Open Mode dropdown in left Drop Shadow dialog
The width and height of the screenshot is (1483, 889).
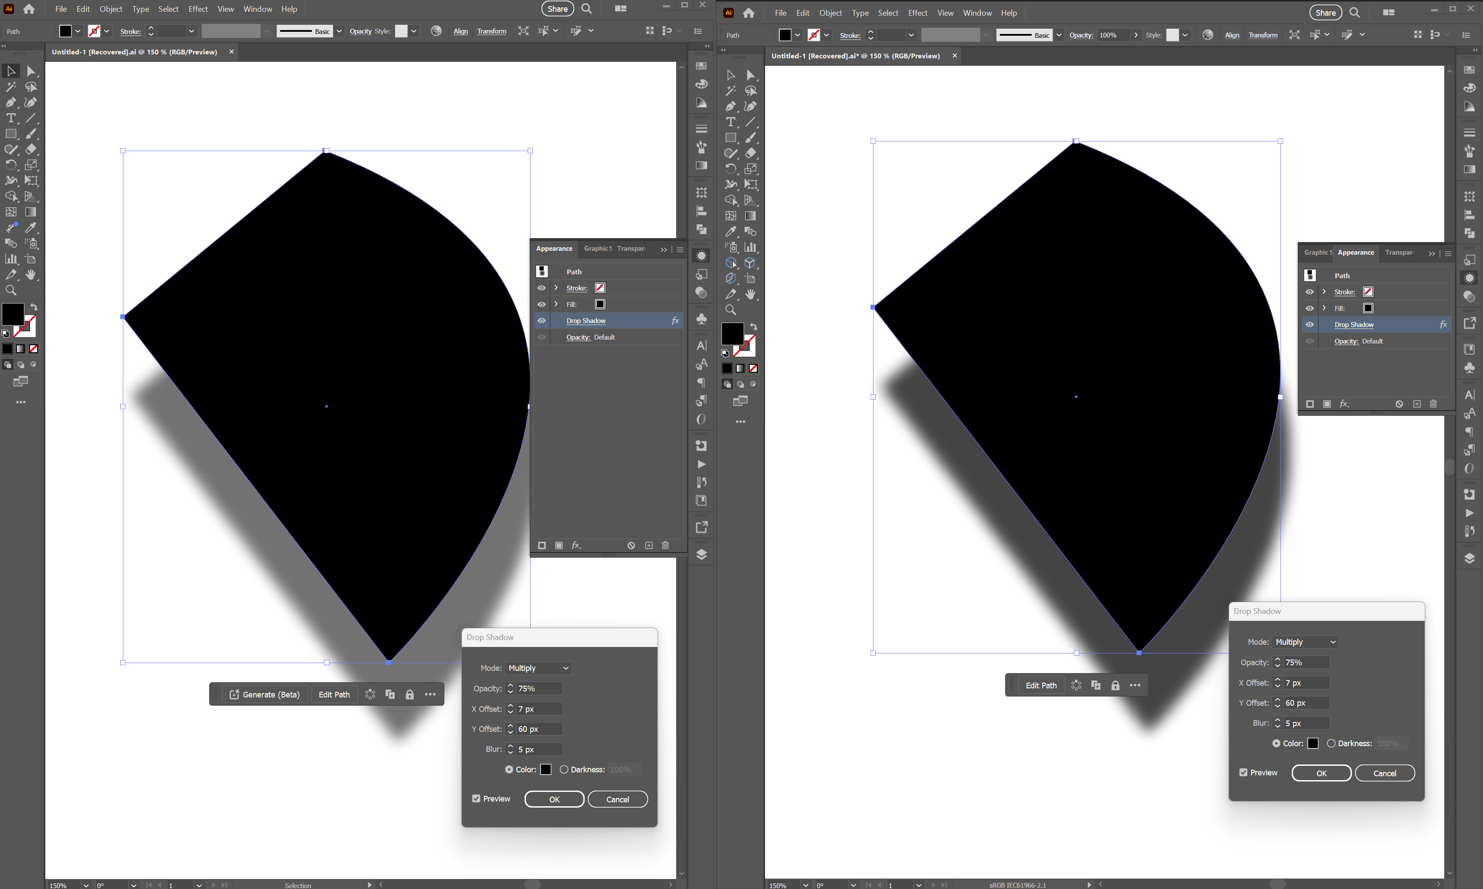[x=538, y=668]
